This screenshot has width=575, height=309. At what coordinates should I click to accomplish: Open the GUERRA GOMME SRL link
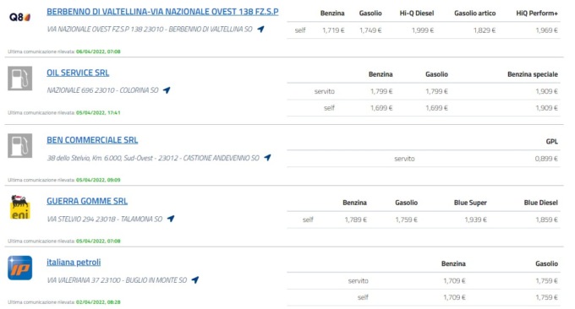tap(87, 202)
